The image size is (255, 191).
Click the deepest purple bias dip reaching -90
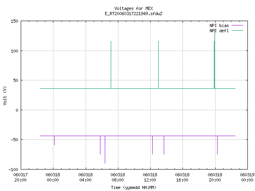pos(105,150)
